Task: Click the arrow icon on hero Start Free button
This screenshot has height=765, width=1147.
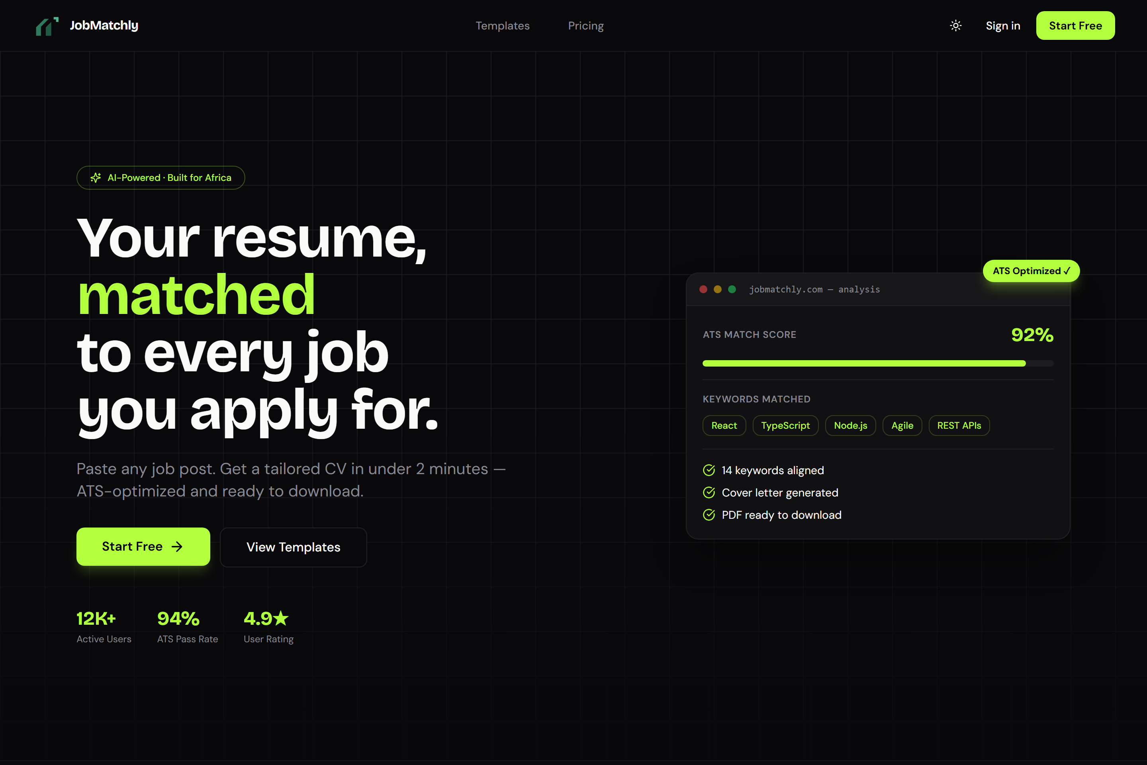Action: coord(177,546)
